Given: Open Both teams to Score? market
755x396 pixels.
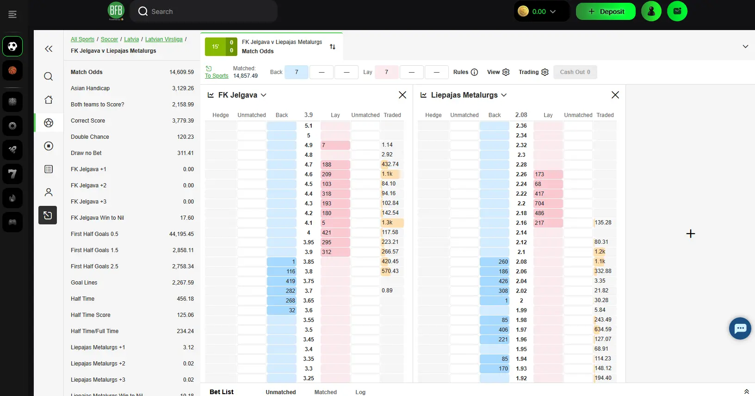Looking at the screenshot, I should pyautogui.click(x=132, y=105).
